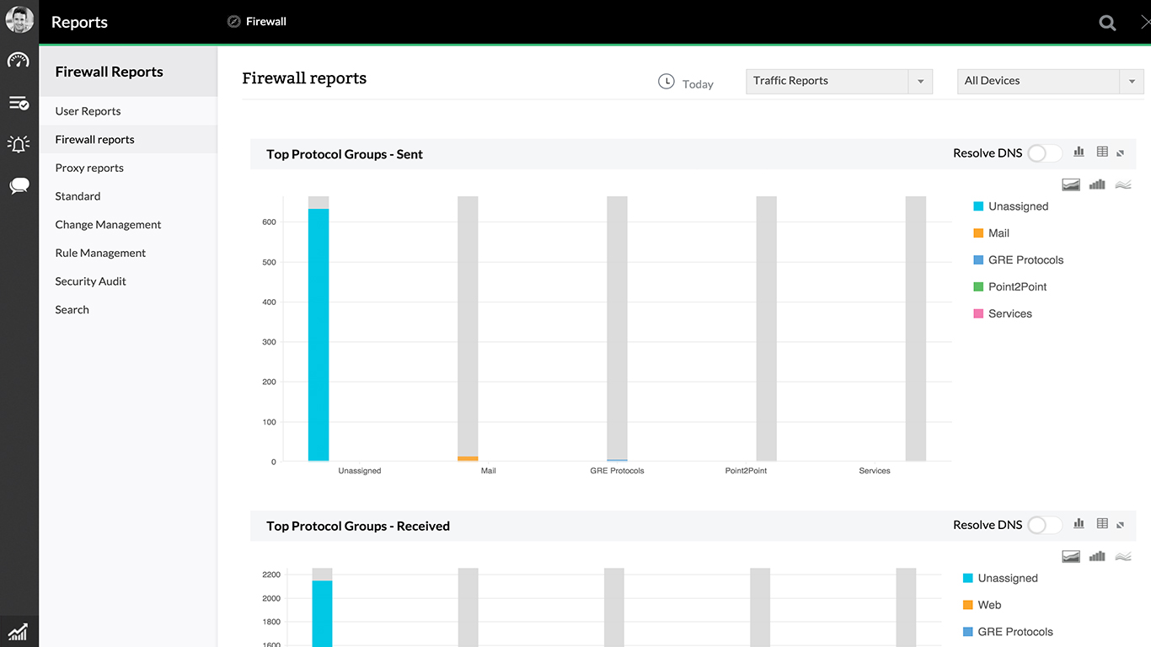This screenshot has width=1151, height=647.
Task: Click the cyan Unassigned bar in Received chart
Action: [322, 614]
